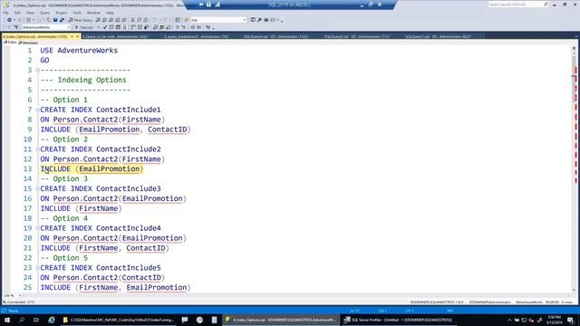This screenshot has height=326, width=580.
Task: Collapse CREATE INDEX ContactInclude4 block
Action: tap(37, 228)
